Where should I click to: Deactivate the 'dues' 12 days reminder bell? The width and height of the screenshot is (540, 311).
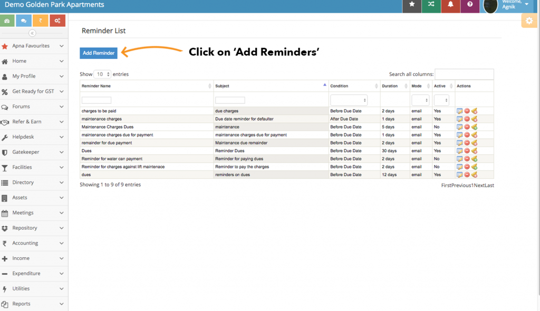[x=475, y=174]
